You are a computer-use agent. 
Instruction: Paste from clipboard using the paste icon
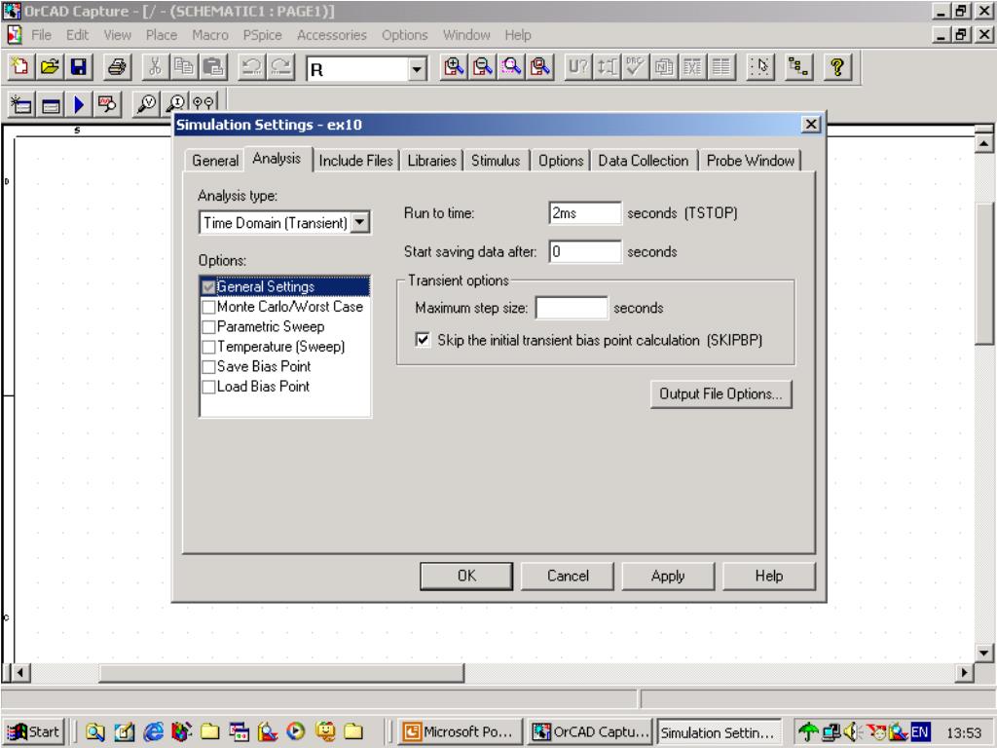coord(213,67)
